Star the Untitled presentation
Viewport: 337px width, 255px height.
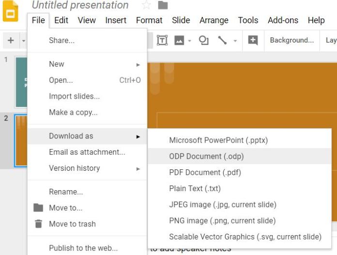pos(146,5)
